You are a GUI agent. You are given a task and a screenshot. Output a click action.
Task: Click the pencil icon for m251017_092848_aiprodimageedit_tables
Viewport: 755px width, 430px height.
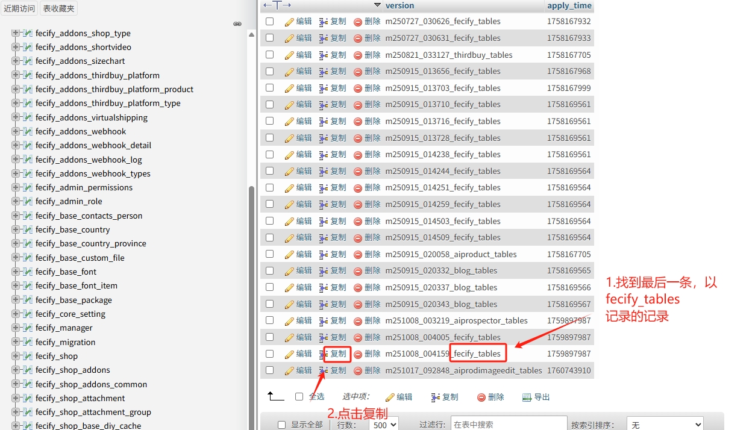(289, 371)
